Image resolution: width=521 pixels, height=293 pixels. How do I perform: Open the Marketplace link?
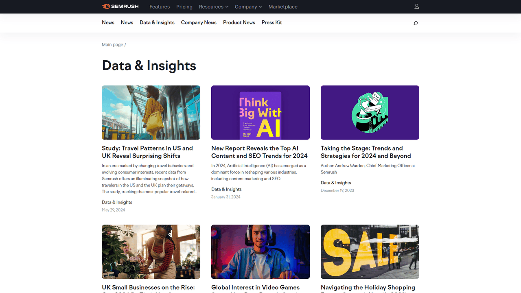(283, 7)
